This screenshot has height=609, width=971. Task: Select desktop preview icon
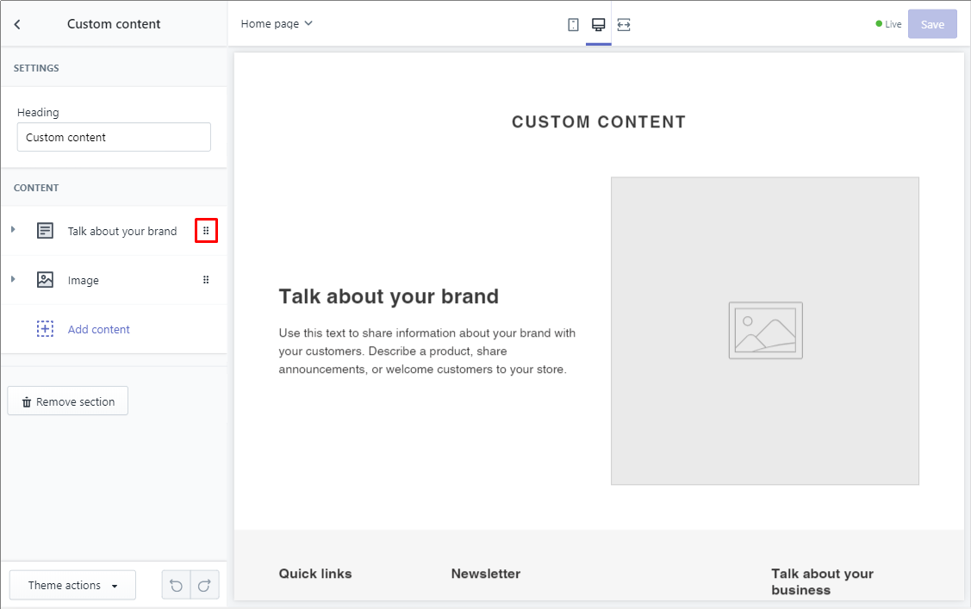click(x=598, y=25)
